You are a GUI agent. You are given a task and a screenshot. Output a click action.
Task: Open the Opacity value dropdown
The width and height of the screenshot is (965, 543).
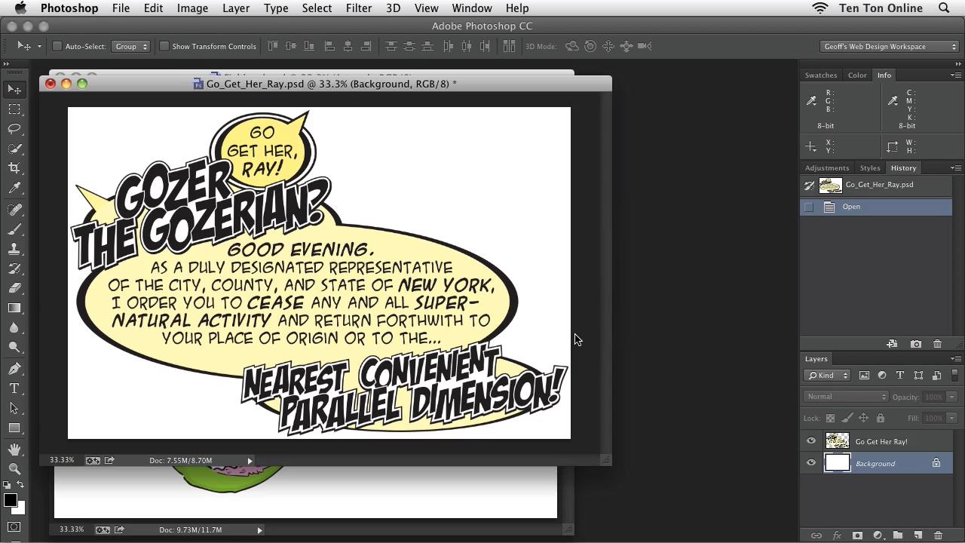coord(951,397)
